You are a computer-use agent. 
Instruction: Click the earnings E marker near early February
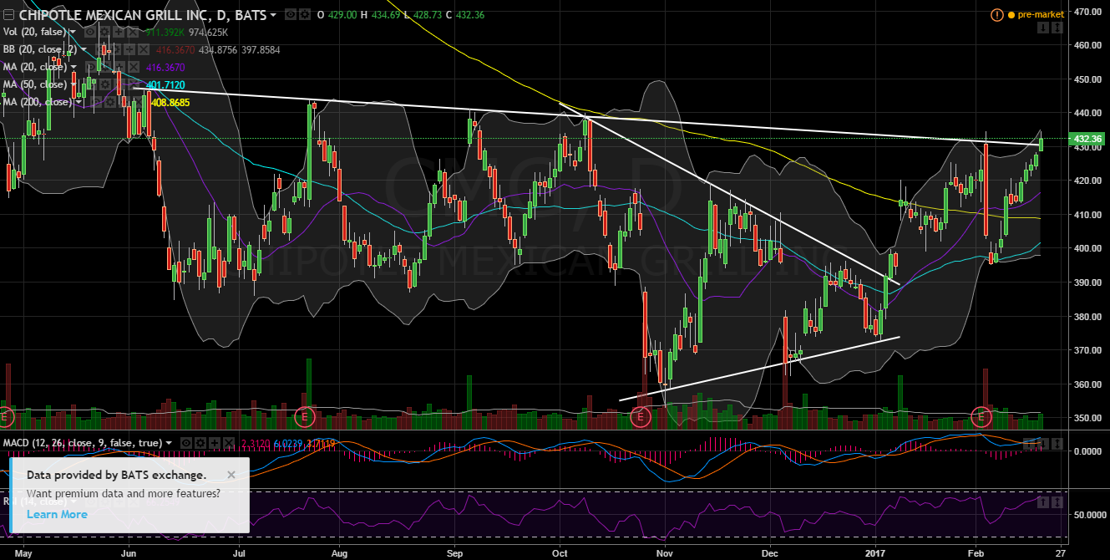pyautogui.click(x=983, y=415)
